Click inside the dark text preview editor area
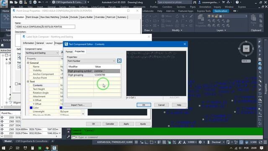268x151 pixels. (x=156, y=73)
